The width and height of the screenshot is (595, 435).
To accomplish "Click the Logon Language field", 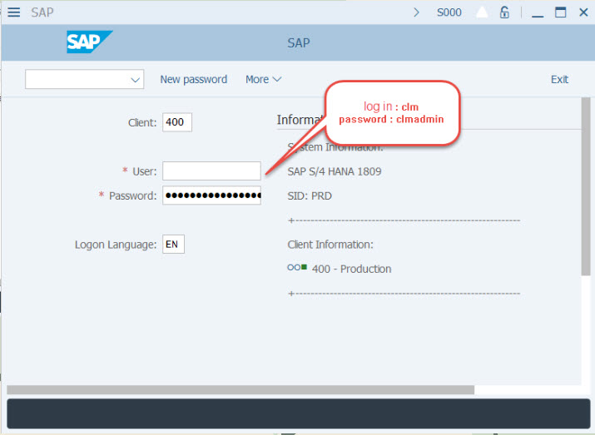I will 173,245.
